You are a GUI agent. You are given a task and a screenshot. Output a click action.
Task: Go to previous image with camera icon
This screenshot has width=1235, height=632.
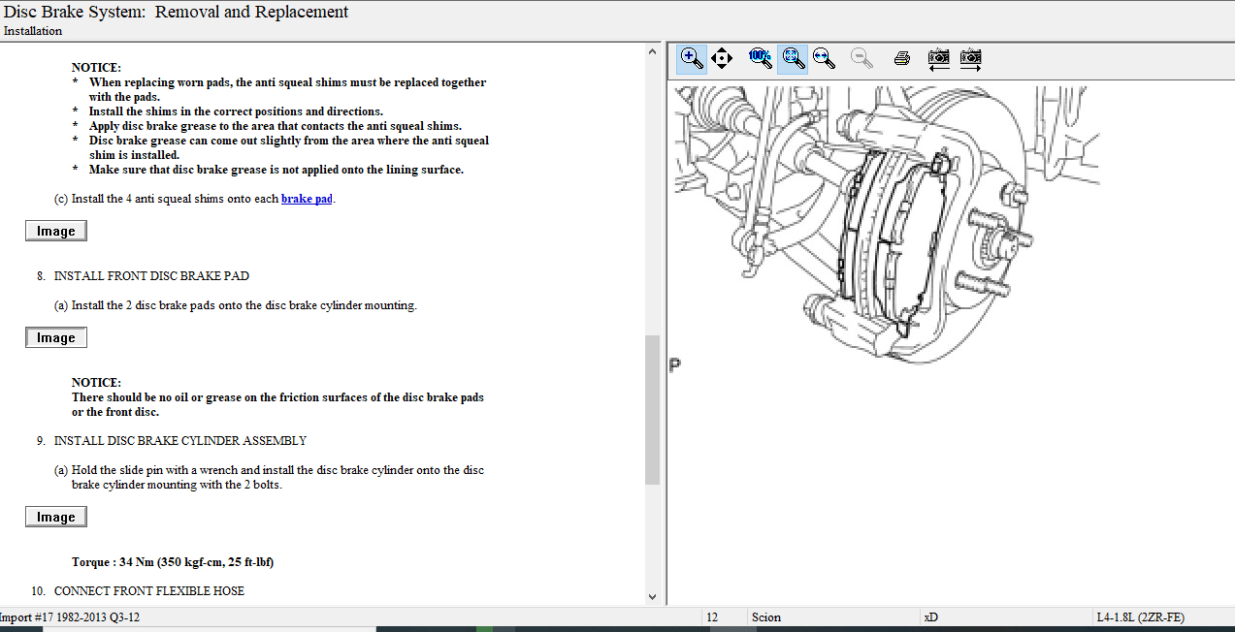click(x=938, y=58)
